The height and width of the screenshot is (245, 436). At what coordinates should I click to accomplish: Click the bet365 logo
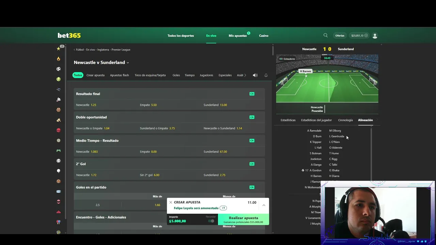click(x=69, y=35)
